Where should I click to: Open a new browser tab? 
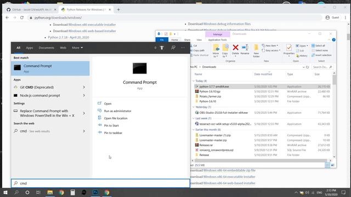[x=118, y=10]
